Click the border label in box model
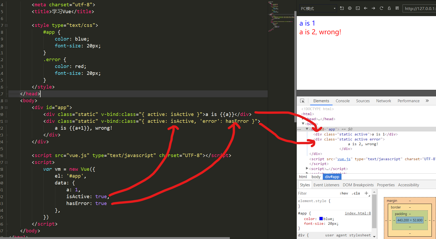The image size is (436, 239). click(x=396, y=207)
